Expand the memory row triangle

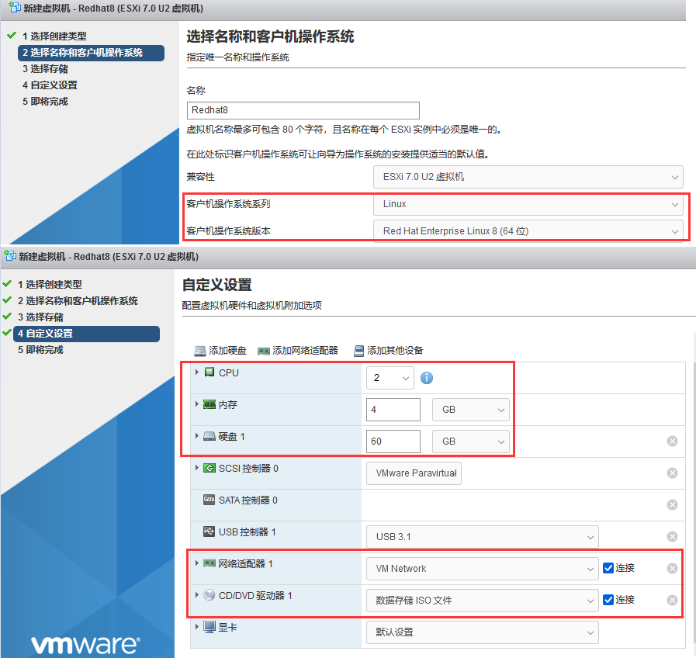196,404
